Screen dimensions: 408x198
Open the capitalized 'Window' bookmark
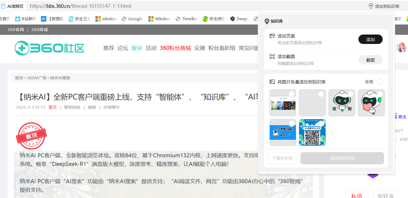tap(160, 19)
